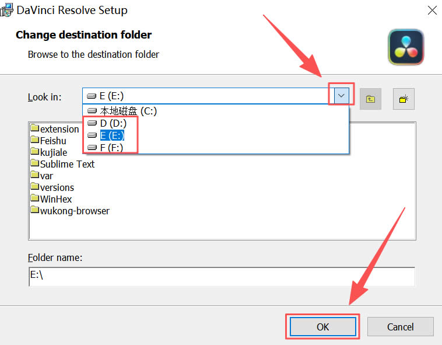The height and width of the screenshot is (345, 442).
Task: Click the setup installer icon in title bar
Action: pos(8,10)
